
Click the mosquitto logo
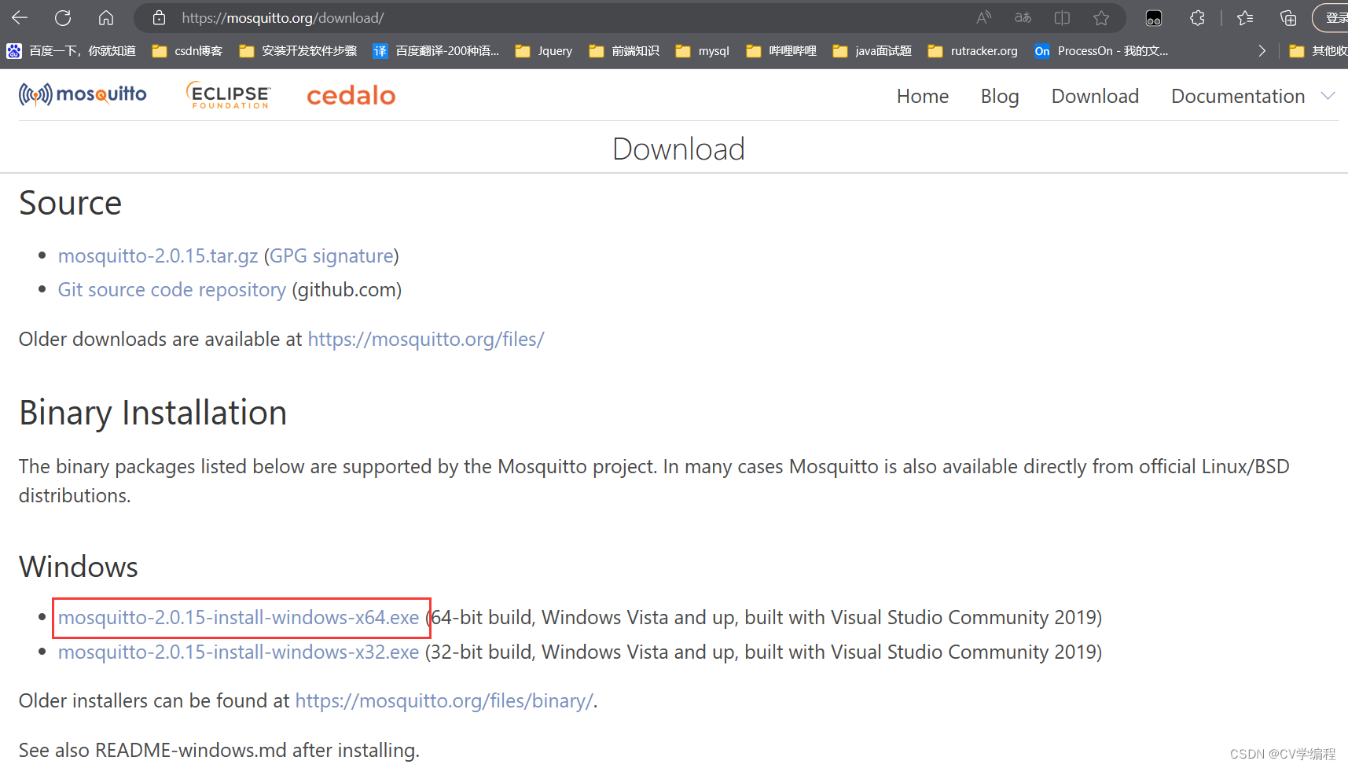83,94
